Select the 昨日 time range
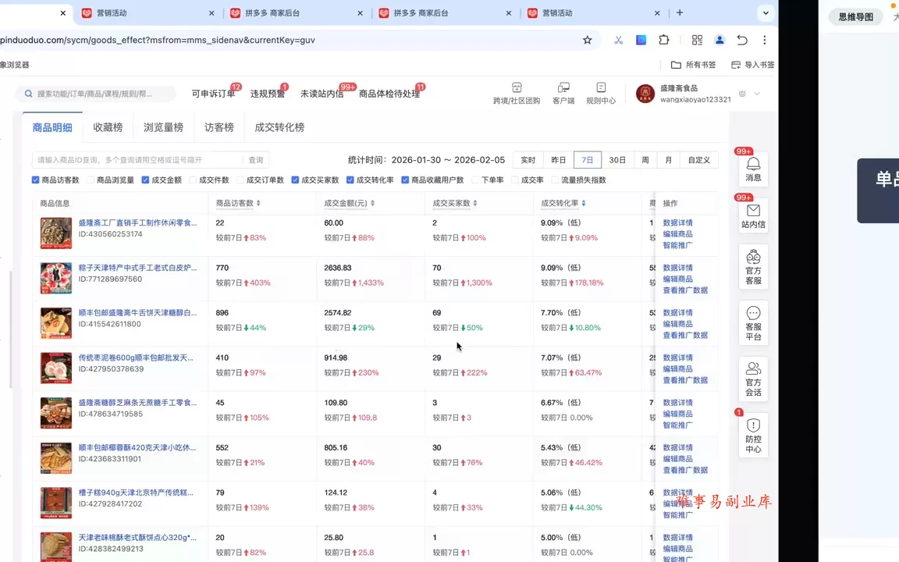This screenshot has width=899, height=562. point(559,160)
